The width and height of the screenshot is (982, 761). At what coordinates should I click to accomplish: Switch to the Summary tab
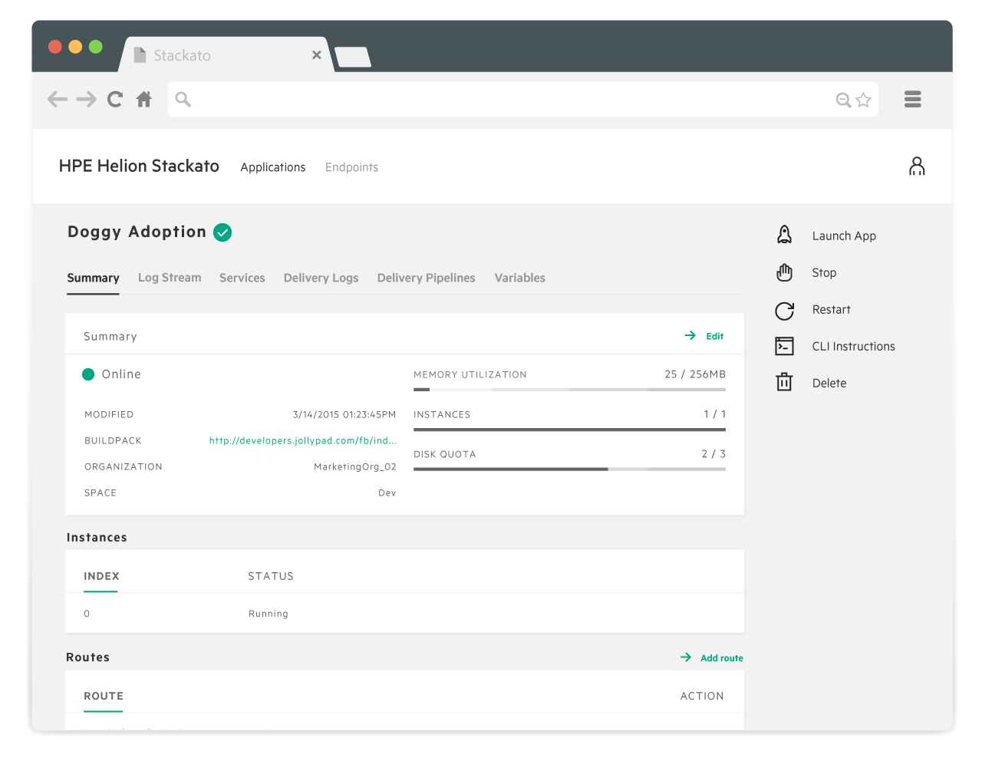(x=93, y=278)
